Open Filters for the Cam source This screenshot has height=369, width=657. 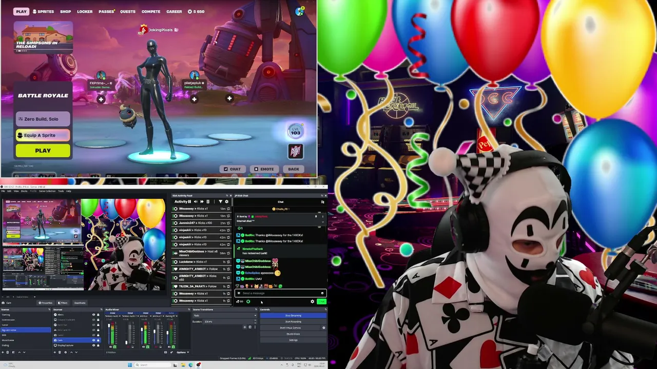[63, 303]
